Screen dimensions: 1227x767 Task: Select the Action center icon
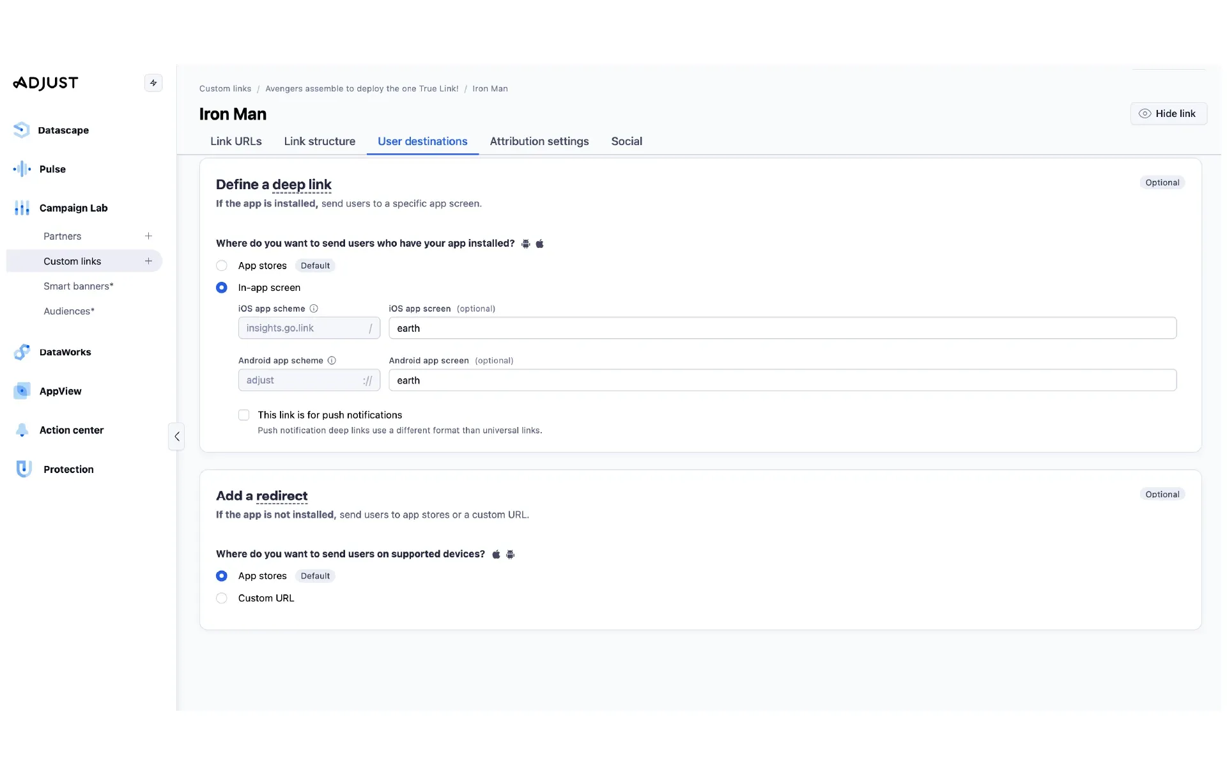point(23,430)
